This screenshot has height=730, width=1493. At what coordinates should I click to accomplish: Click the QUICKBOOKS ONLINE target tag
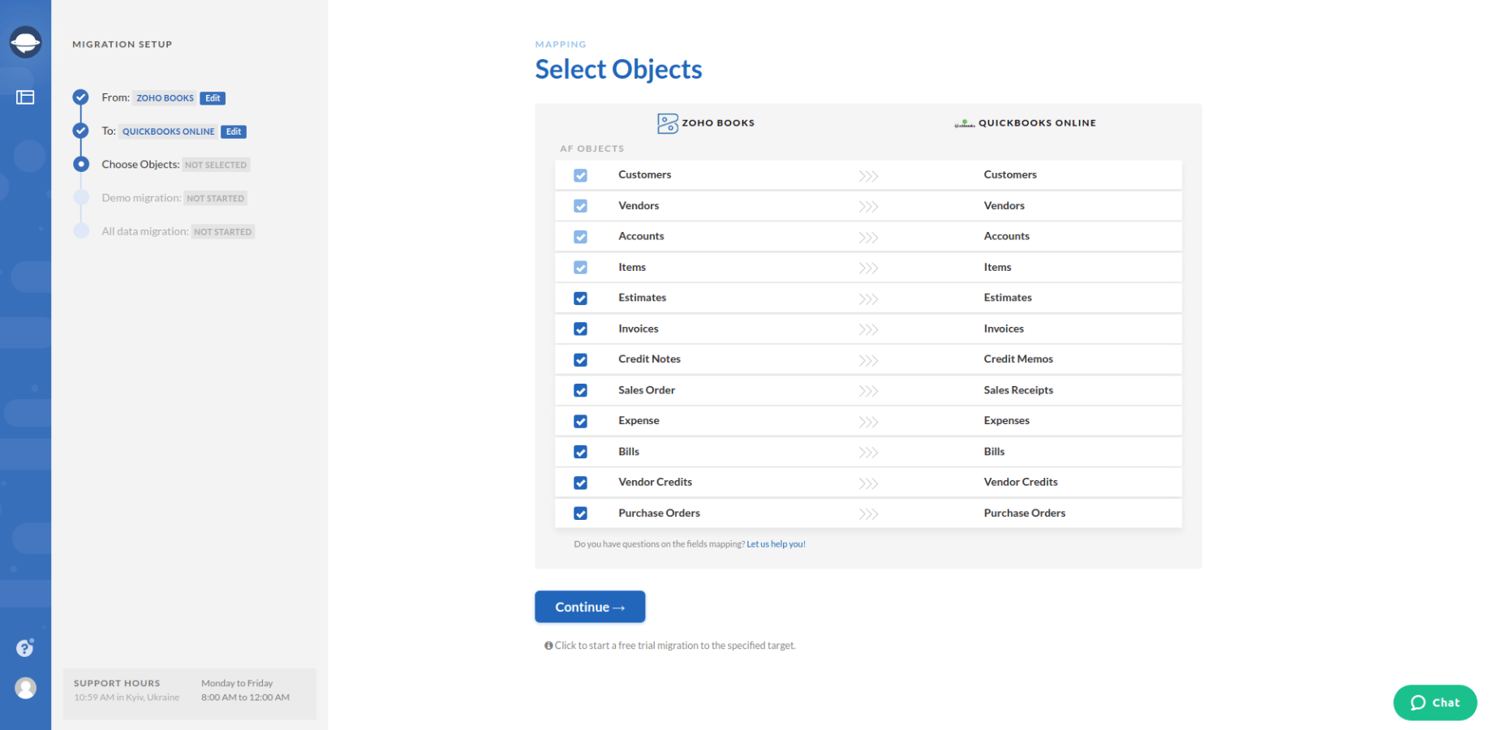tap(169, 131)
